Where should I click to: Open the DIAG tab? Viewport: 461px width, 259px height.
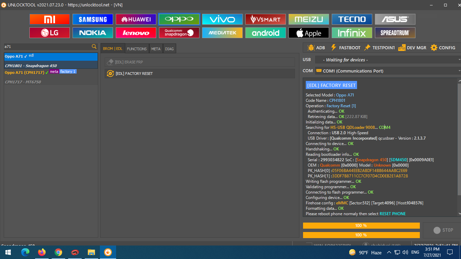point(169,49)
